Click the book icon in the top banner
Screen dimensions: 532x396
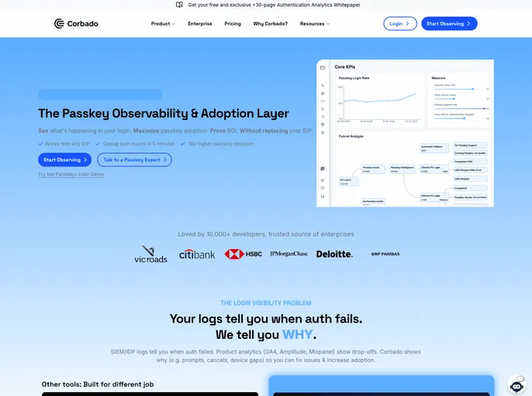179,5
